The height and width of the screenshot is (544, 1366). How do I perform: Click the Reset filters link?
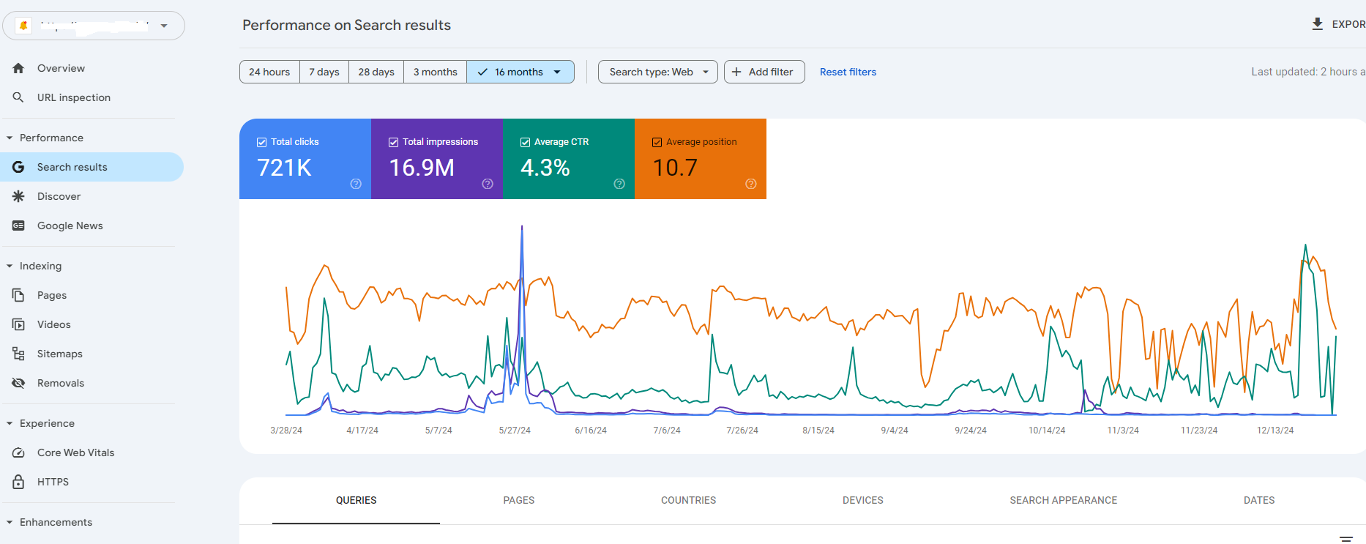[x=848, y=72]
